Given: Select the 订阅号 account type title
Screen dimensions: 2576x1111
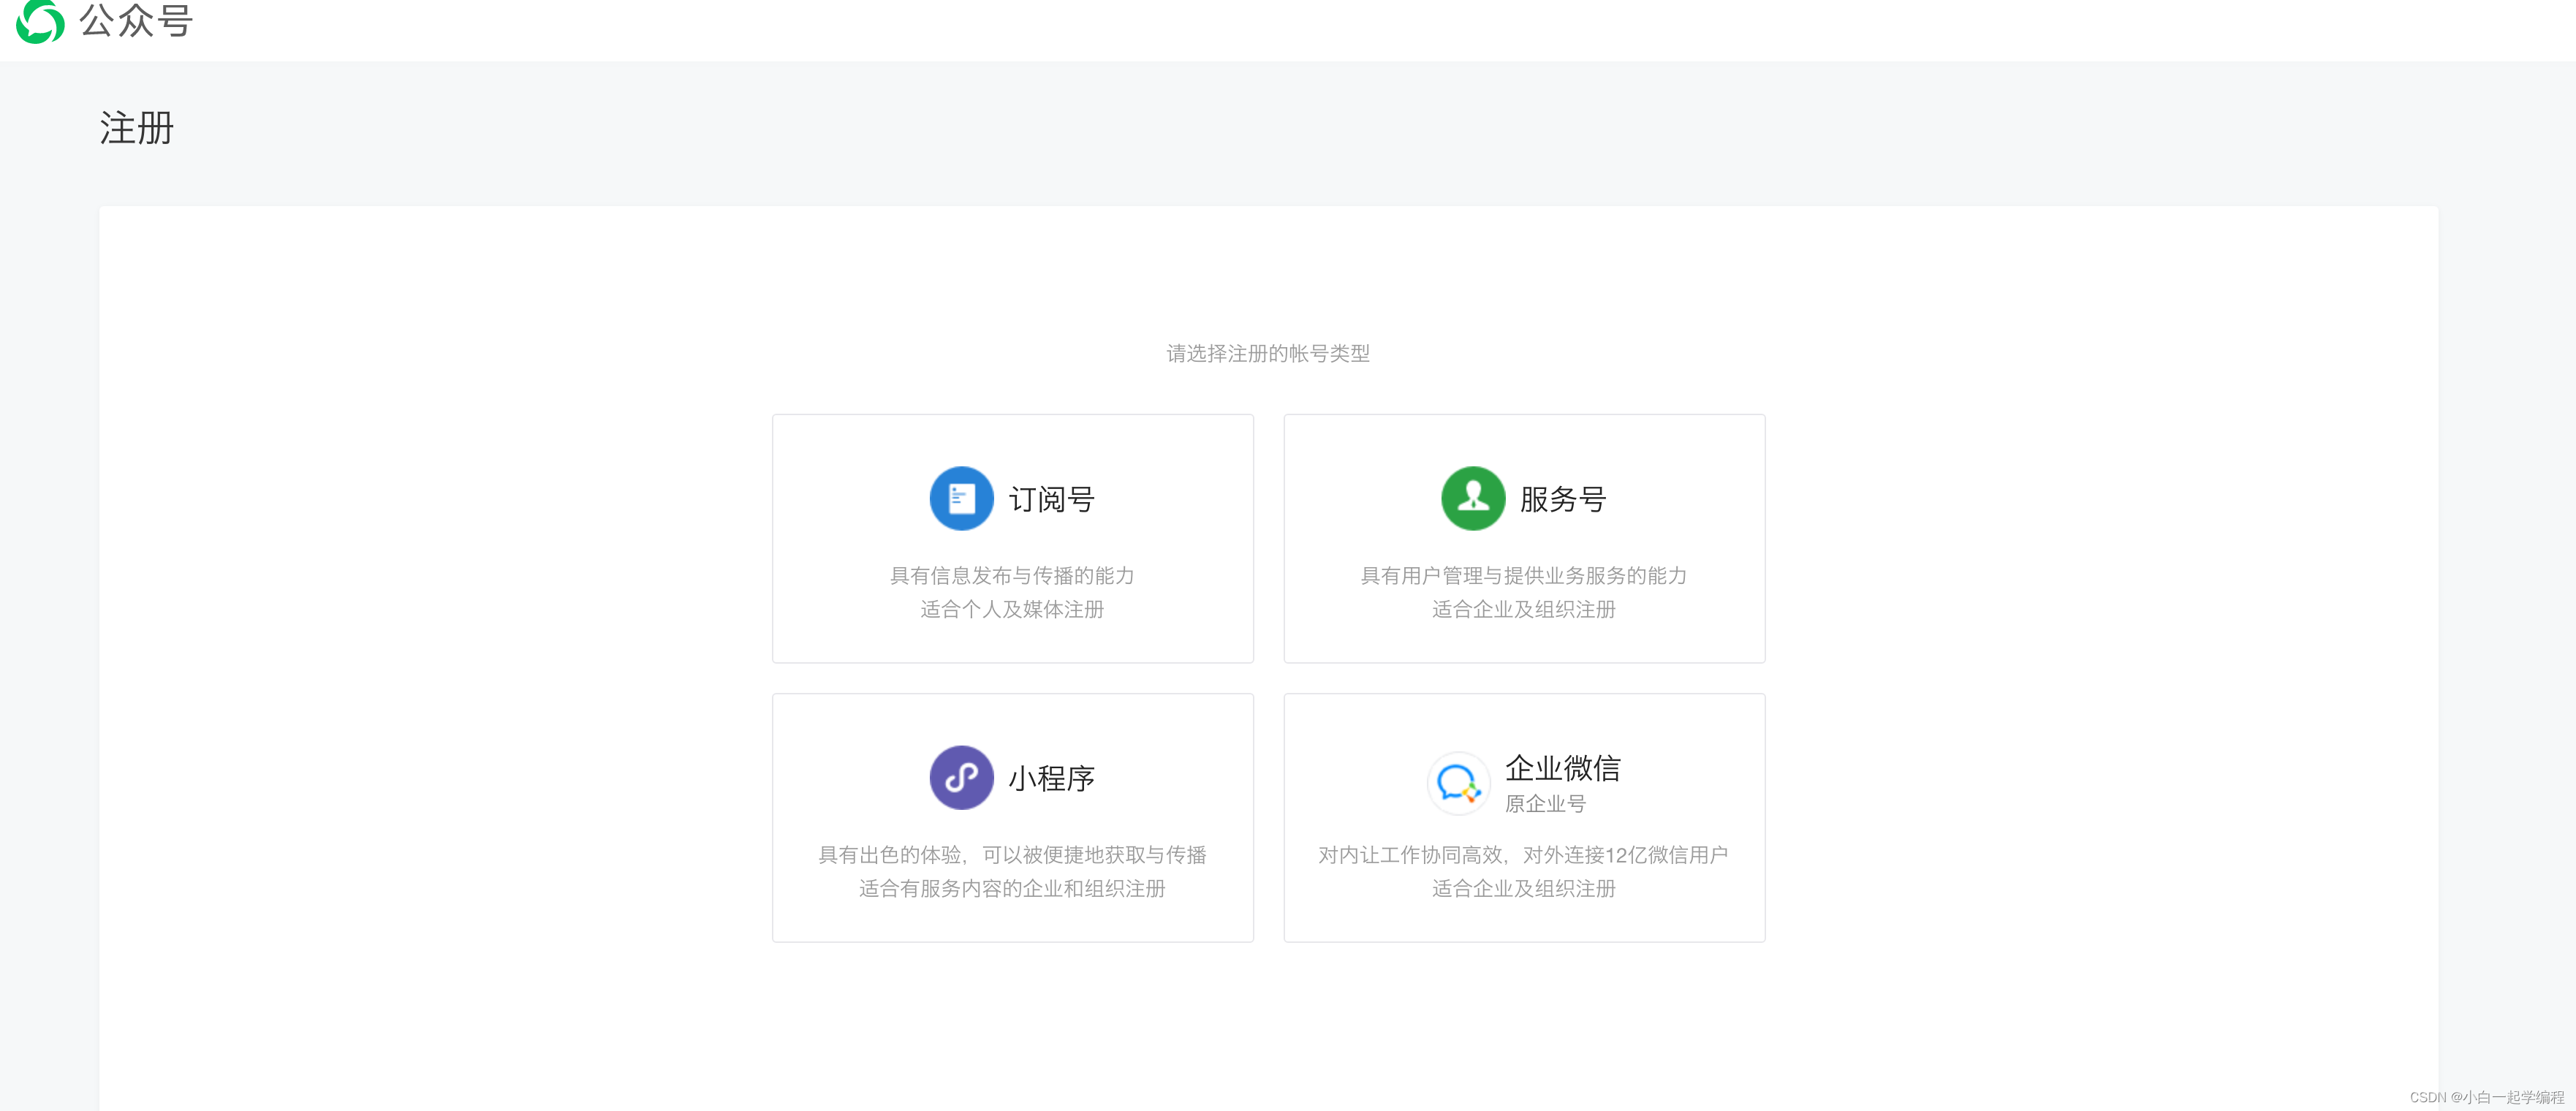Looking at the screenshot, I should [1051, 499].
